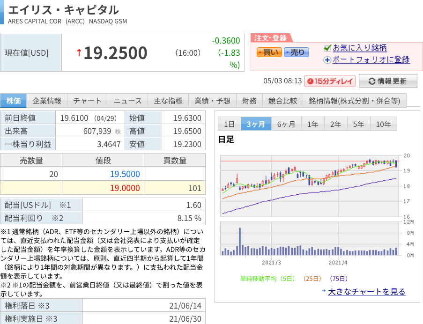
Task: Click the エイリス・キャピタル heading
Action: (63, 10)
